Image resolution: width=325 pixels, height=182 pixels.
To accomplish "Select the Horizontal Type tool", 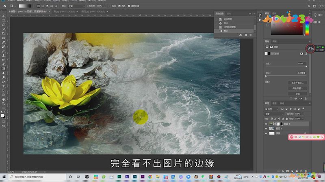I will point(3,86).
